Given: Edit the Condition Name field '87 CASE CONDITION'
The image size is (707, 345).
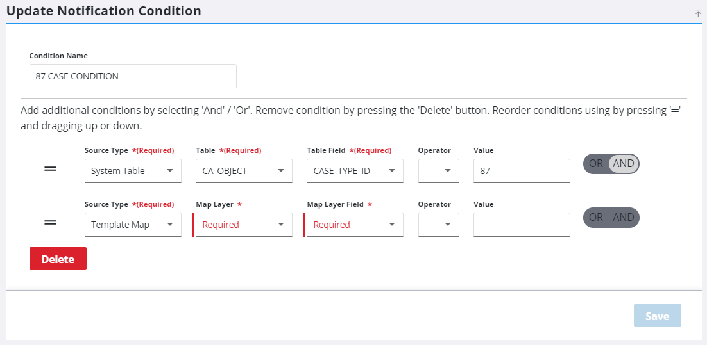Looking at the screenshot, I should 133,76.
